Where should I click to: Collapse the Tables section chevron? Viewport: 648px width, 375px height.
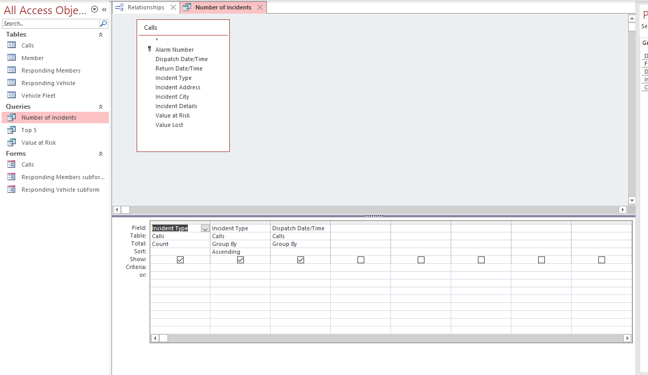(x=99, y=34)
